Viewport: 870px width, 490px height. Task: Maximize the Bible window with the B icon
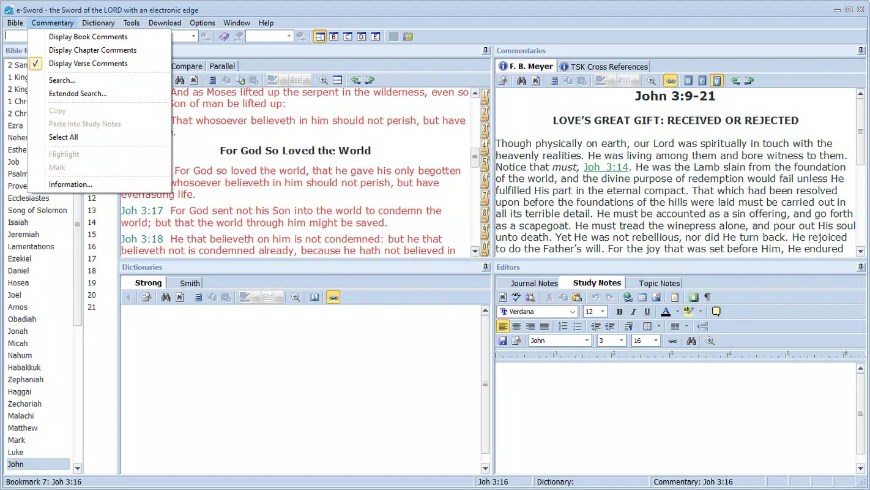334,37
